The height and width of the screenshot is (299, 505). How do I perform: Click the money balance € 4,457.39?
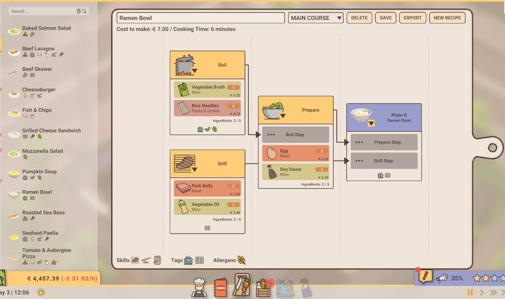(43, 278)
